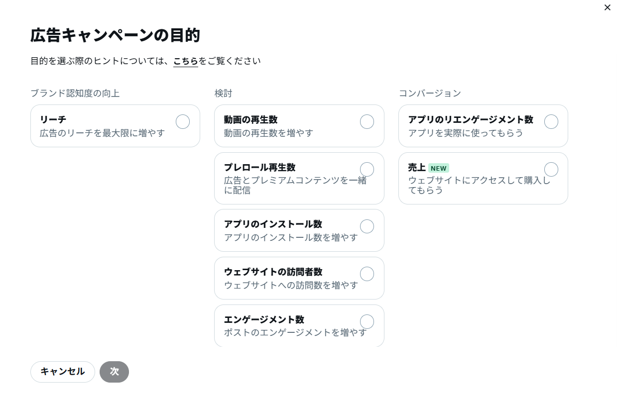The width and height of the screenshot is (617, 403).
Task: Select the アプリのリエンゲージメント数 radio
Action: pyautogui.click(x=551, y=122)
